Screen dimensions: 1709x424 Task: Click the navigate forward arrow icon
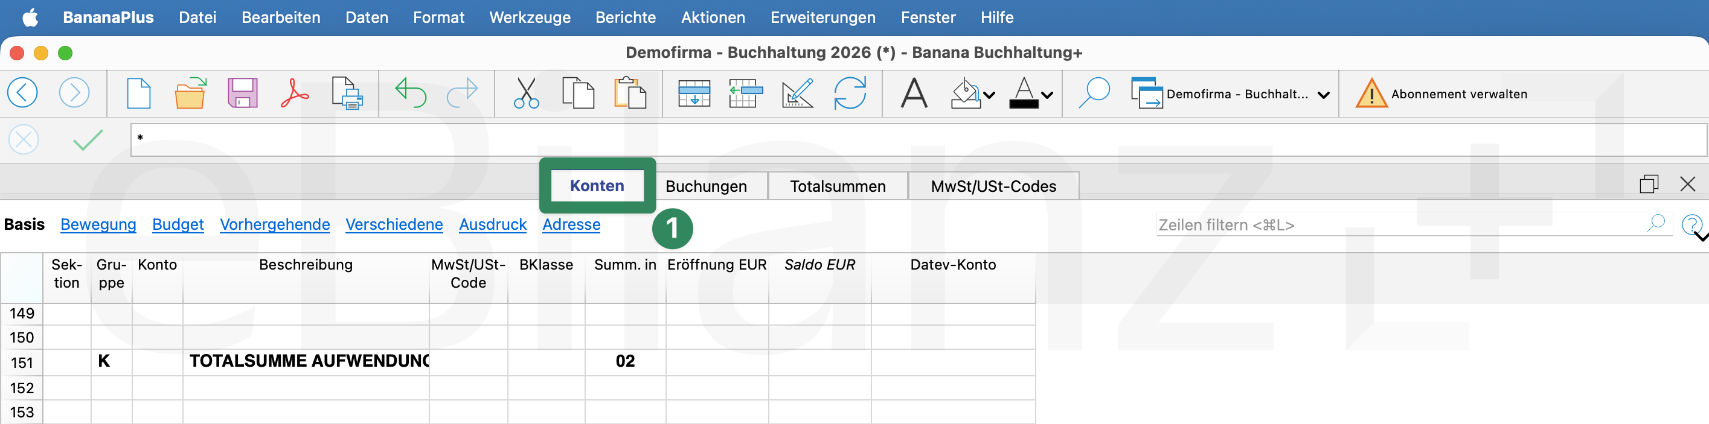pos(74,93)
